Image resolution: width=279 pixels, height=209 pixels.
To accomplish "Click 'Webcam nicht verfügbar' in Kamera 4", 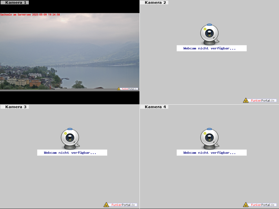I will 211,152.
